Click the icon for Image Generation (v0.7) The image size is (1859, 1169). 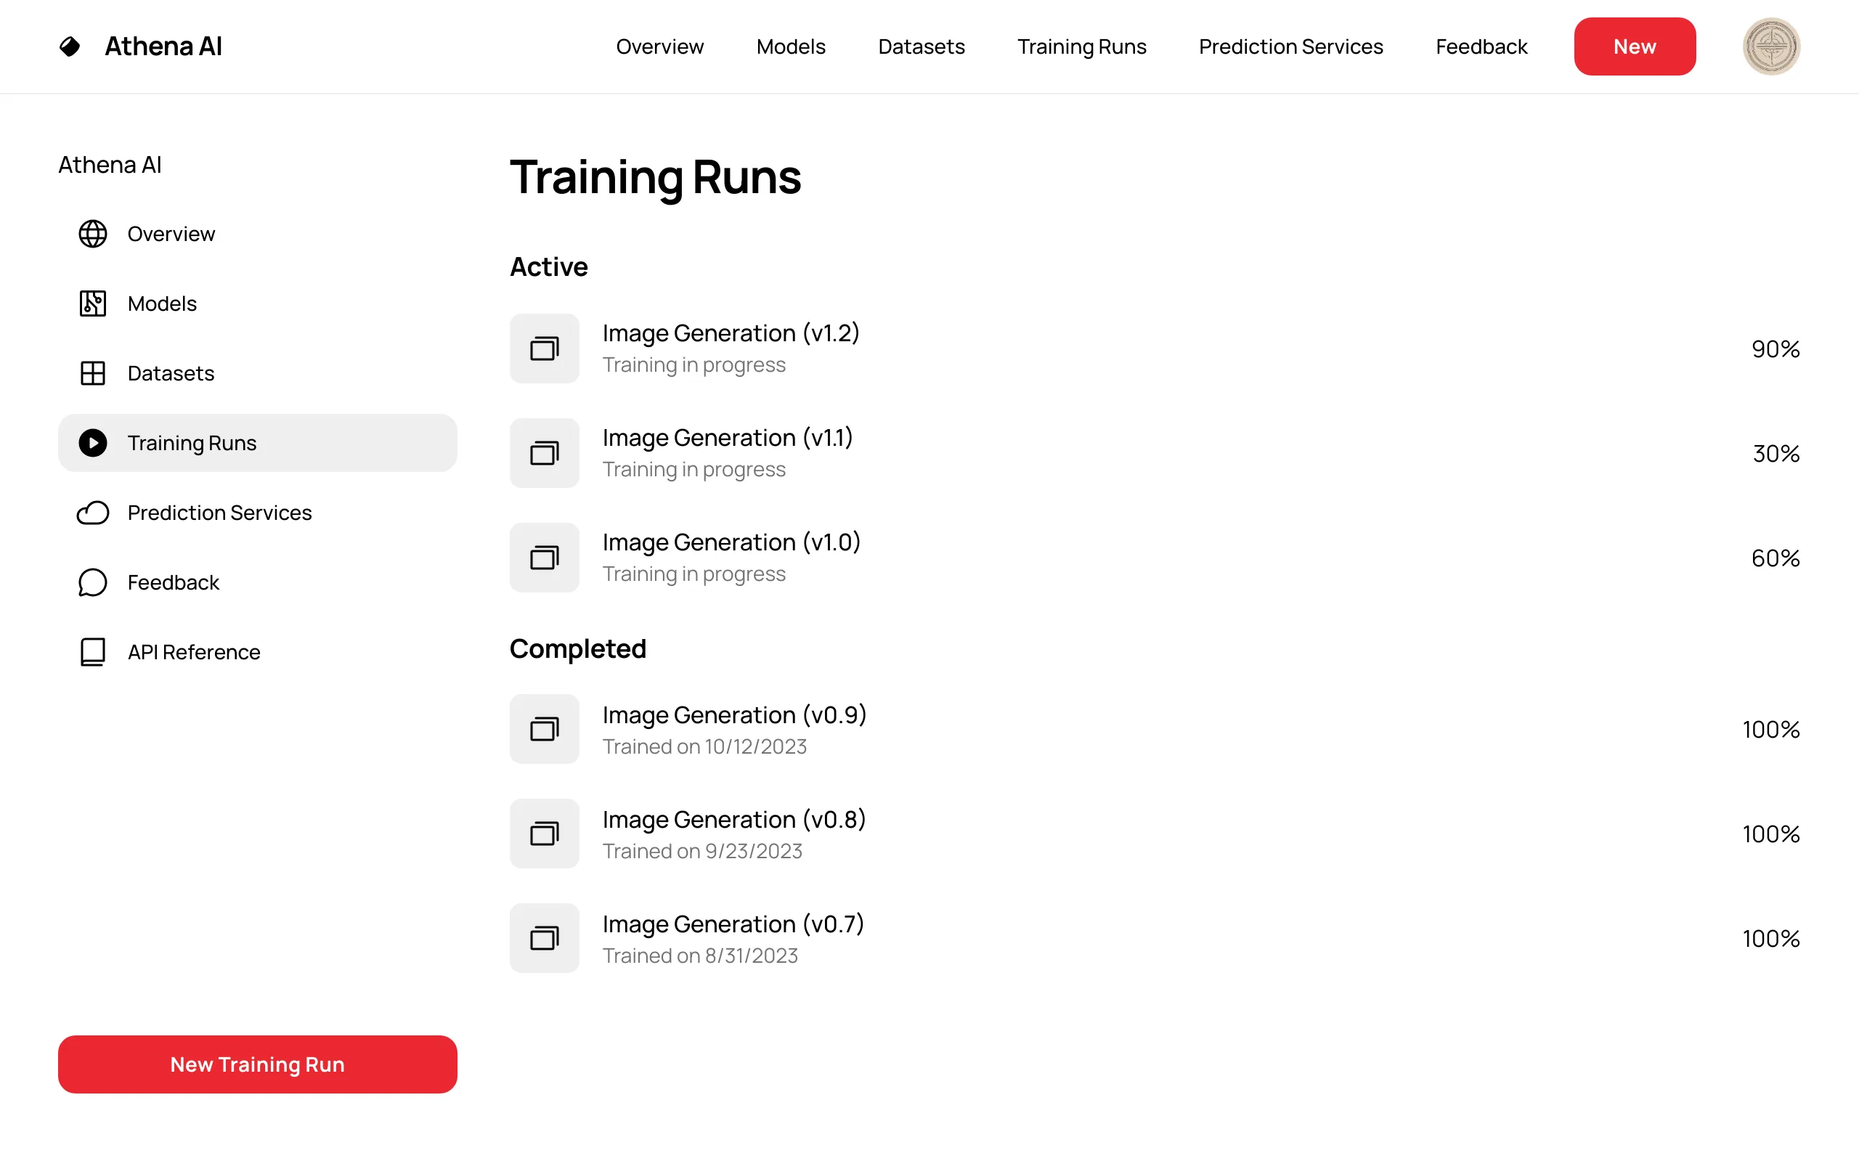(x=545, y=938)
